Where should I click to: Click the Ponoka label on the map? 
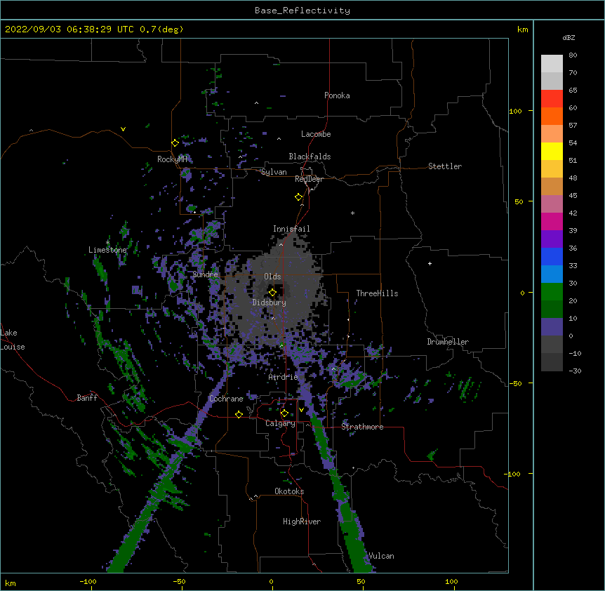(x=337, y=95)
